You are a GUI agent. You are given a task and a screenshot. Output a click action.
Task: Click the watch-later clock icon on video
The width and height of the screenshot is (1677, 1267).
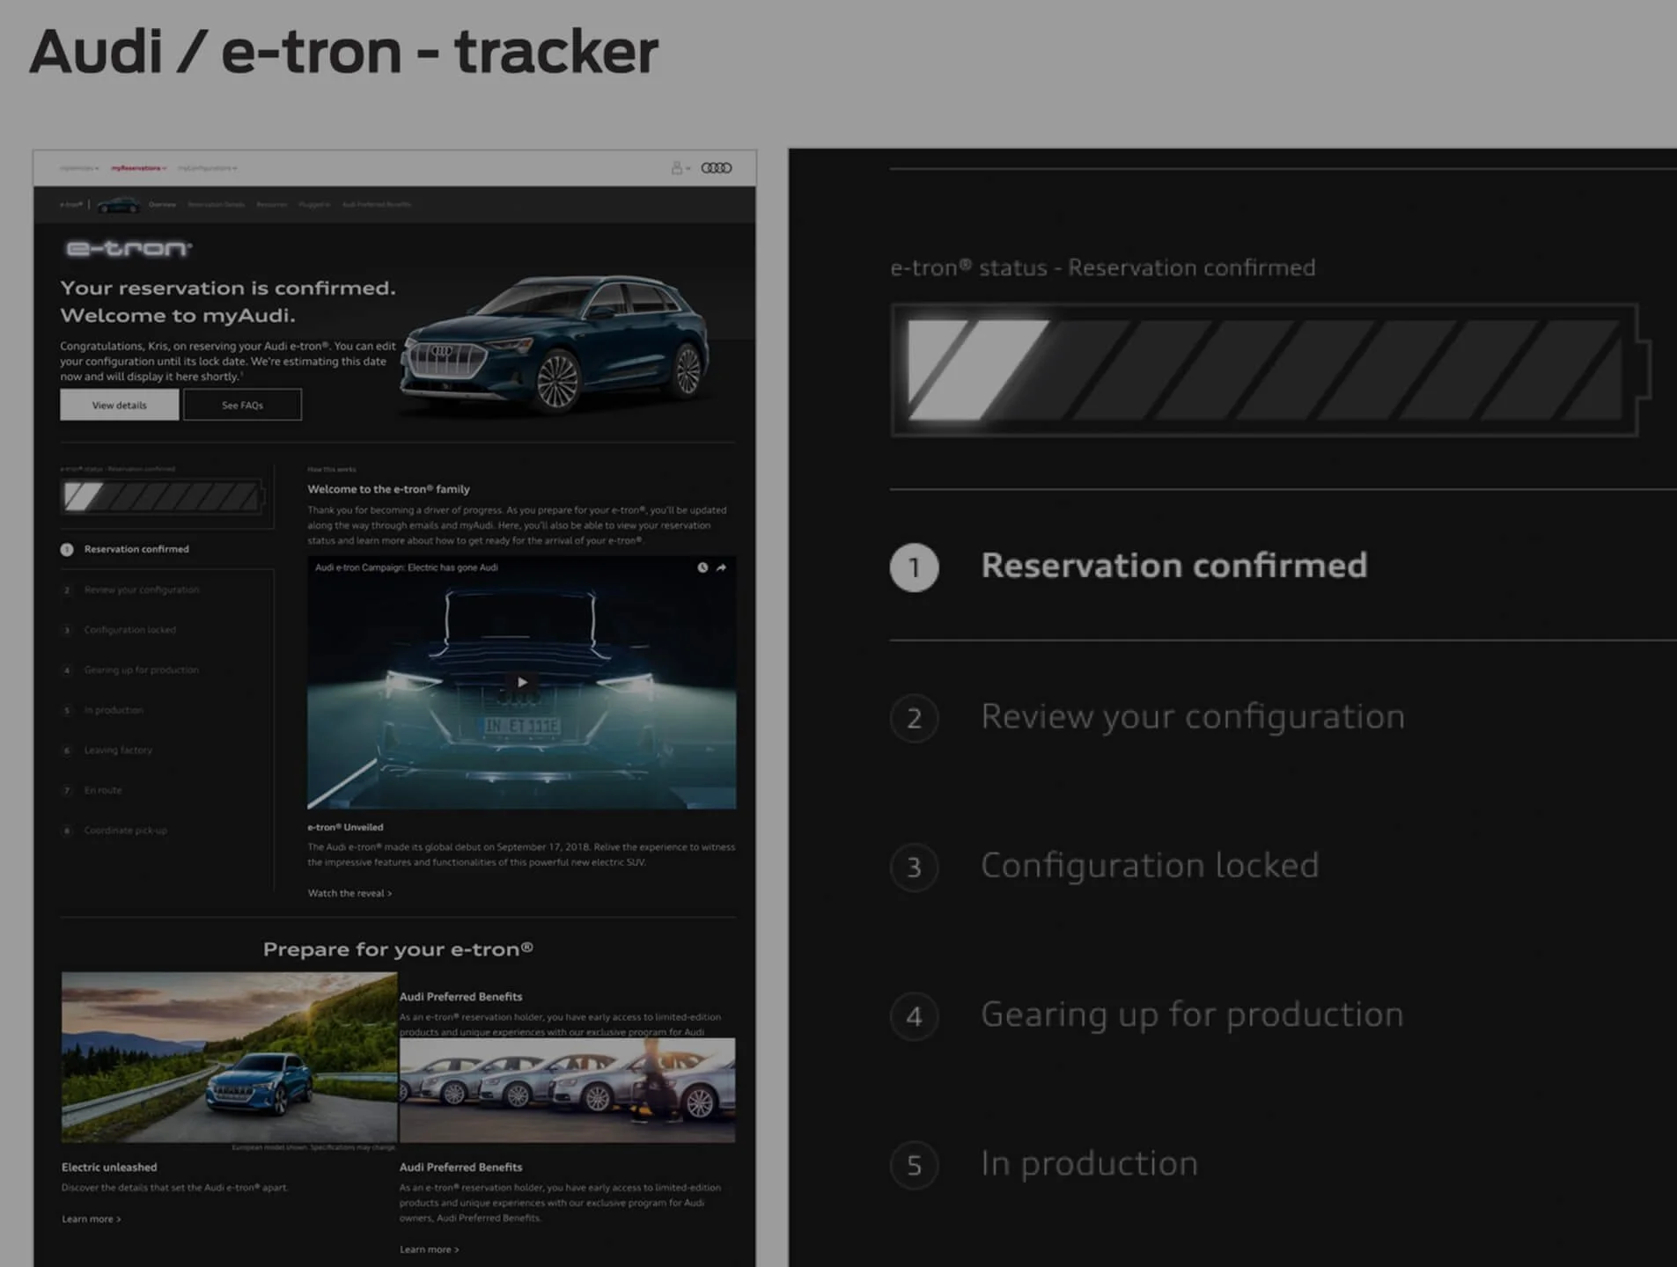[702, 568]
